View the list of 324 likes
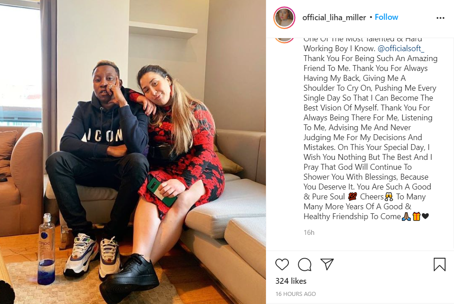The height and width of the screenshot is (304, 454). [x=291, y=281]
